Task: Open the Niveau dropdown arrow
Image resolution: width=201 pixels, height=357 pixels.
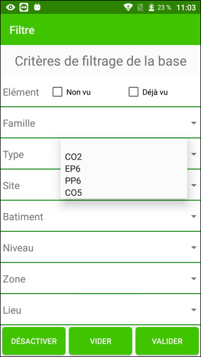Action: coord(193,247)
